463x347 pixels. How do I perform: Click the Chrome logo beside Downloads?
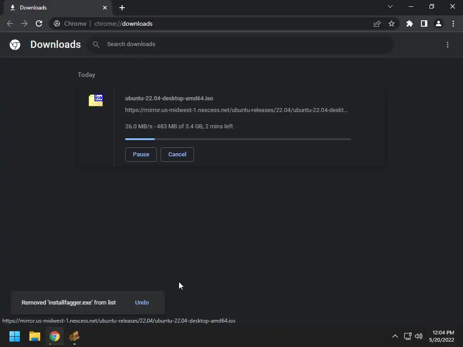coord(15,45)
